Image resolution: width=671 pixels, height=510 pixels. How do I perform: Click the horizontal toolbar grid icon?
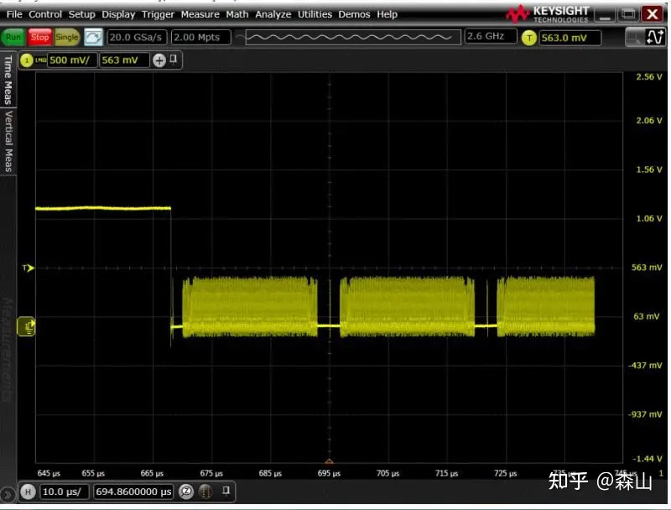click(205, 492)
